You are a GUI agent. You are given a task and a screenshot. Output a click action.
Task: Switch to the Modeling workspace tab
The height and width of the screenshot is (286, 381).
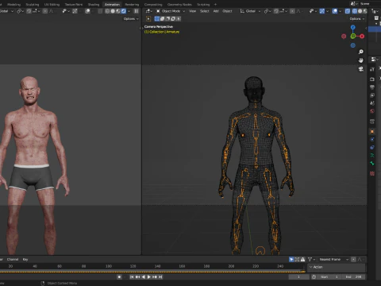click(x=13, y=5)
